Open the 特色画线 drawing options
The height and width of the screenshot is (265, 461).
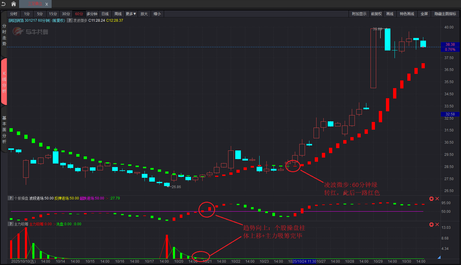coord(407,14)
